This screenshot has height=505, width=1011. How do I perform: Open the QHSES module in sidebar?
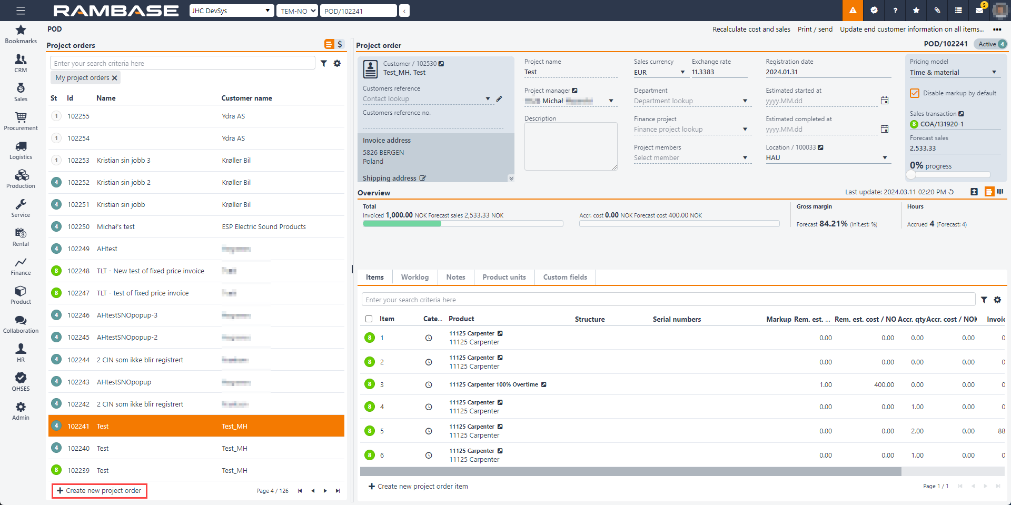[x=21, y=382]
